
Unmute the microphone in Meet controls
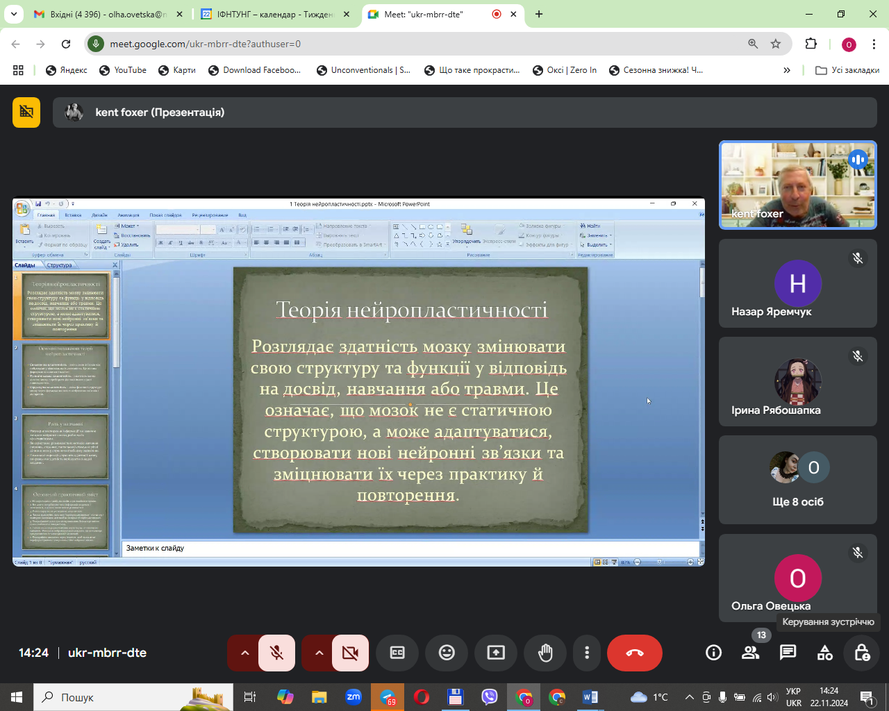pos(276,653)
